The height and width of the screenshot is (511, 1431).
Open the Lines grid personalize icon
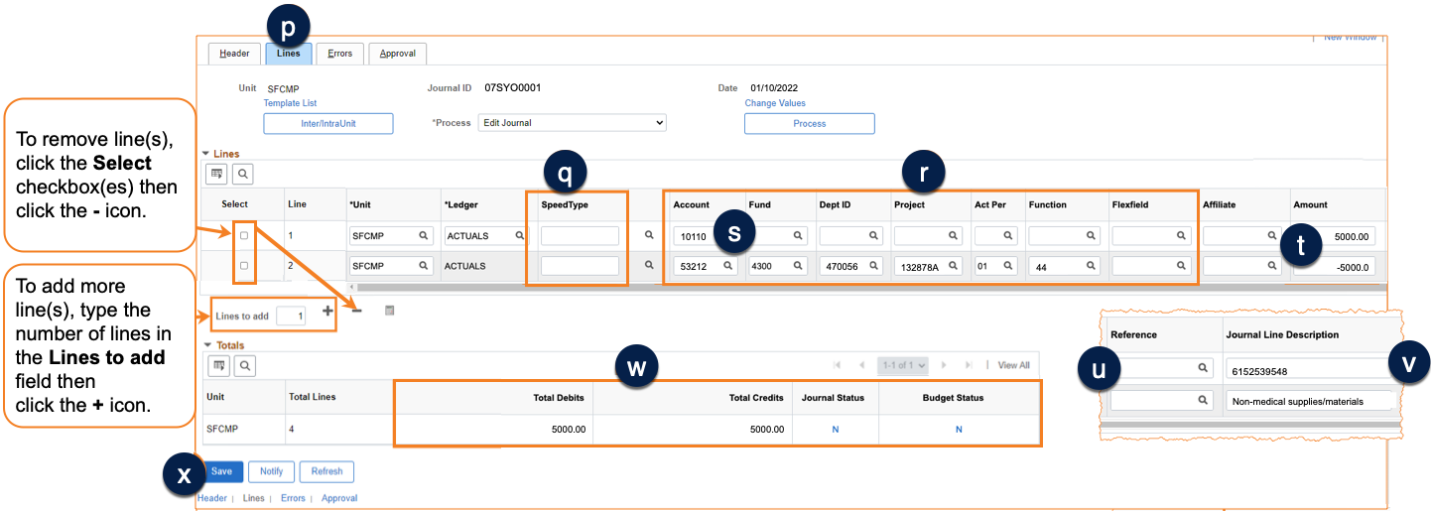pyautogui.click(x=216, y=175)
